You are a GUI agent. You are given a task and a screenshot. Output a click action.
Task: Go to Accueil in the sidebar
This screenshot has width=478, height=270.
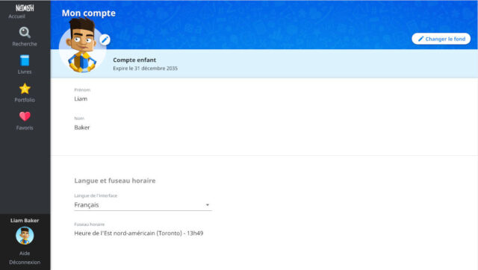click(16, 16)
